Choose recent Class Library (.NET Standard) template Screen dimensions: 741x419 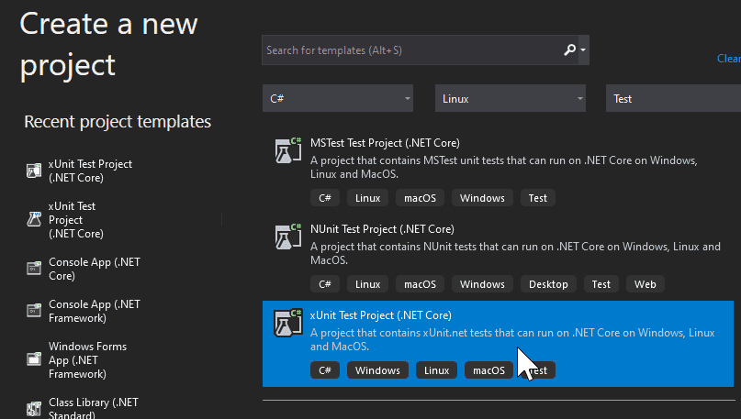(x=87, y=408)
